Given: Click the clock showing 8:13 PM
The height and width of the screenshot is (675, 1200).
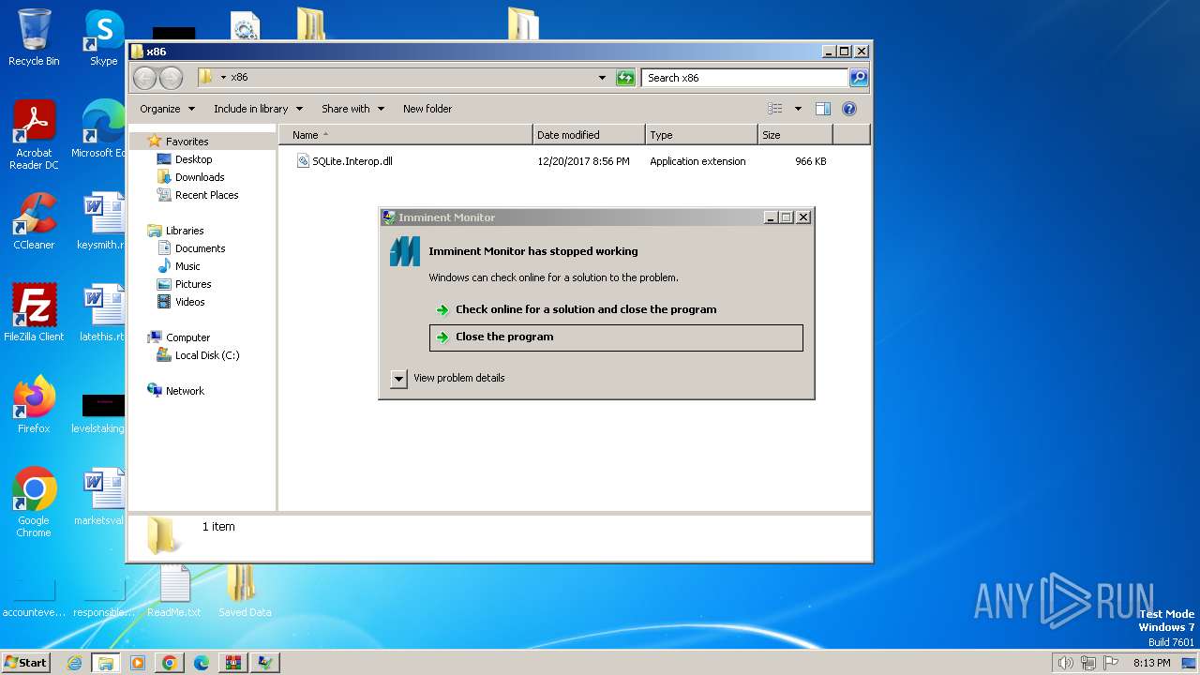Looking at the screenshot, I should [1151, 663].
